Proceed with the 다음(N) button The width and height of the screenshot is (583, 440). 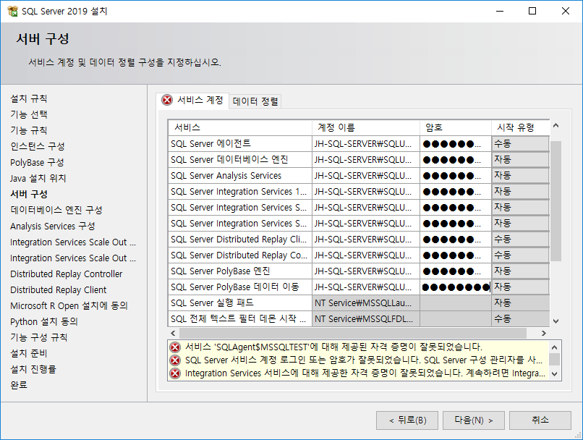pyautogui.click(x=474, y=420)
